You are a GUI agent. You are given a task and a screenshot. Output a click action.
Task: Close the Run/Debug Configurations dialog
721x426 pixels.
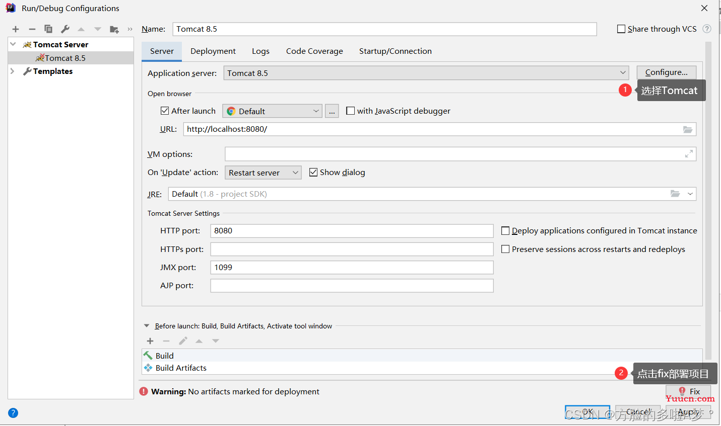click(704, 8)
